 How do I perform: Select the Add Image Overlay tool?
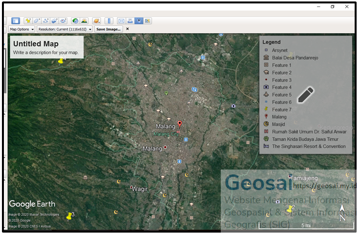(x=54, y=21)
